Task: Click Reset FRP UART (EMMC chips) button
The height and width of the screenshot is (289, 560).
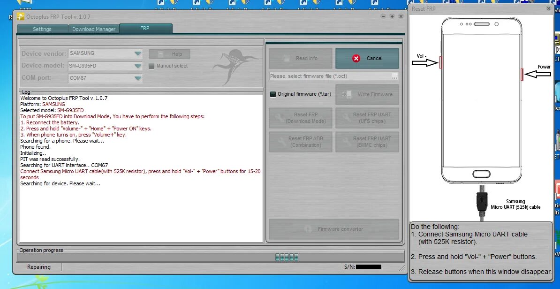Action: (367, 142)
